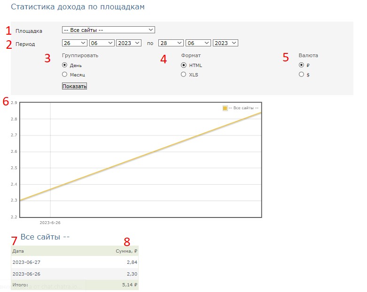This screenshot has width=367, height=292.
Task: Click the Дата column header
Action: tap(18, 251)
